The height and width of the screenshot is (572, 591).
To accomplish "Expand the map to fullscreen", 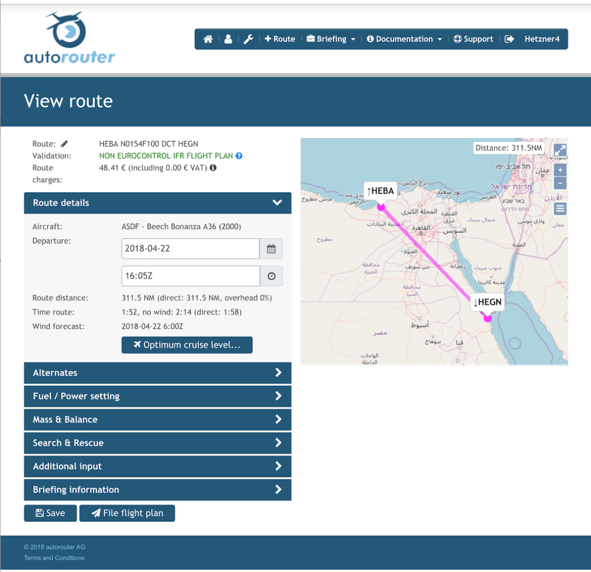I will (559, 149).
